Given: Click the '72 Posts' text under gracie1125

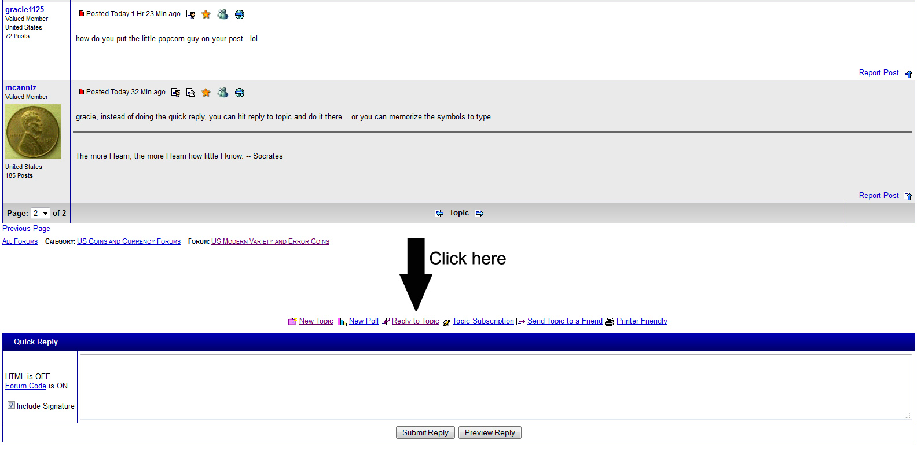Looking at the screenshot, I should [x=17, y=36].
